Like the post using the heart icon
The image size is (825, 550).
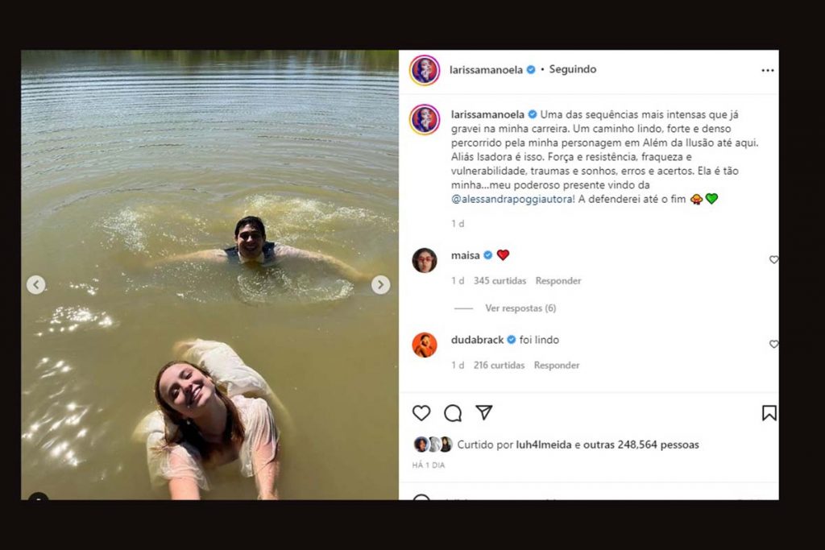point(421,412)
